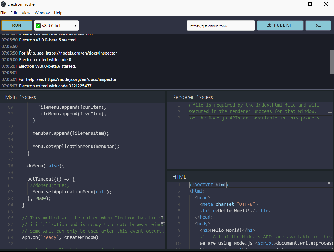This screenshot has width=334, height=252.
Task: Toggle the console with terminal icon button
Action: (x=318, y=25)
